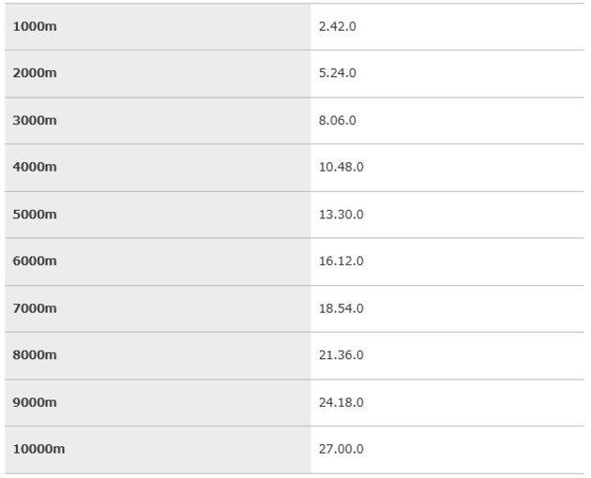Select the 6000m distance cell
The width and height of the screenshot is (591, 478).
coord(34,261)
